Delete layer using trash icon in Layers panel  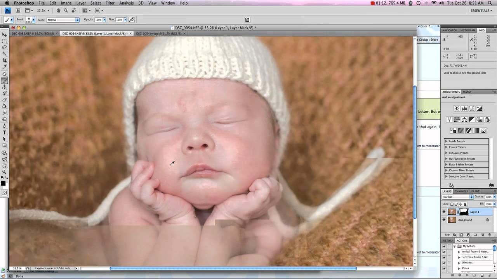pos(489,235)
